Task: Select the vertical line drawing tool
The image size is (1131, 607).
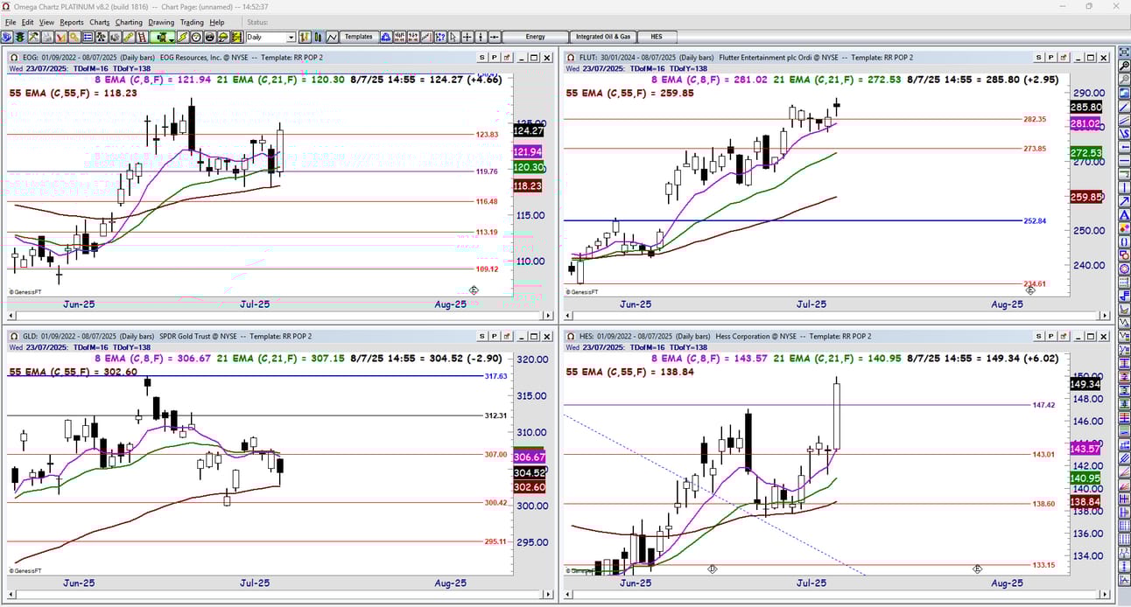Action: [1124, 187]
